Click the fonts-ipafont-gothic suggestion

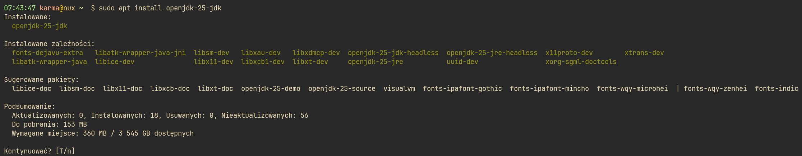[462, 89]
